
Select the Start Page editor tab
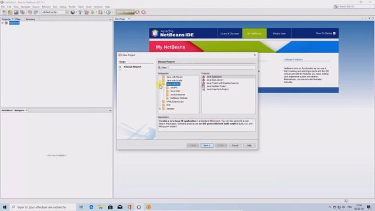[120, 19]
